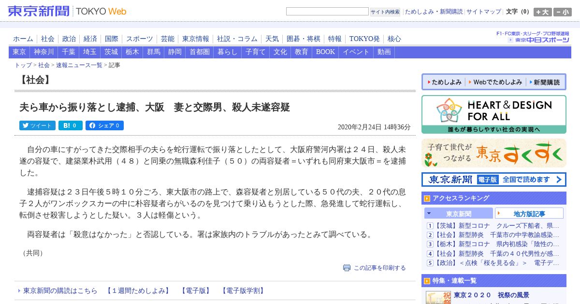Screen dimensions: 580x304
Task: Click the サイト内検索 button
Action: (385, 12)
